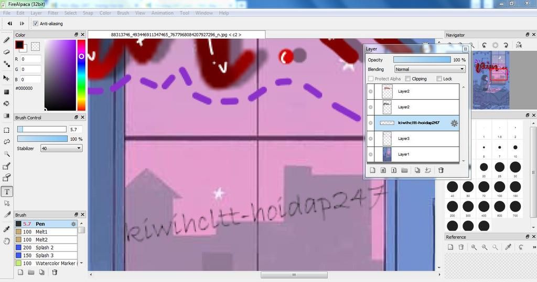Open the Snap menu
Image resolution: width=537 pixels, height=282 pixels.
point(88,13)
